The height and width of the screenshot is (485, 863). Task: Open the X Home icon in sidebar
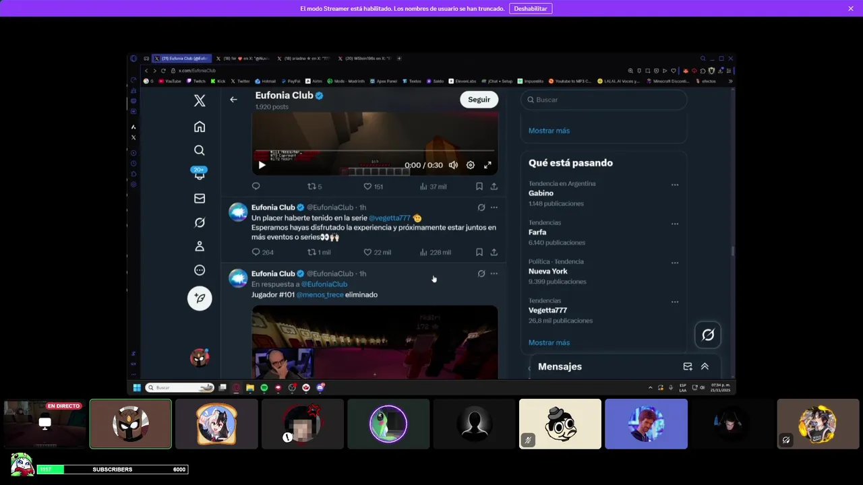200,127
